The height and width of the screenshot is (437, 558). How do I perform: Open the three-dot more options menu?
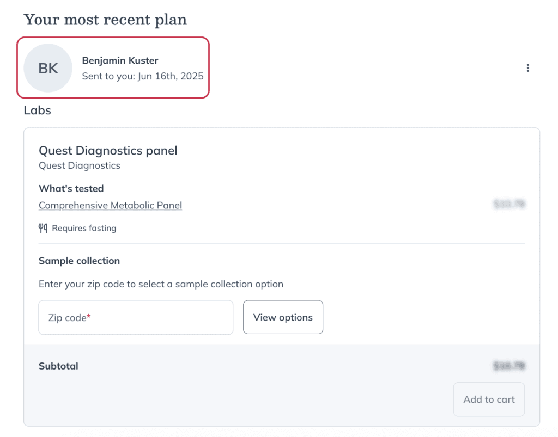point(527,68)
